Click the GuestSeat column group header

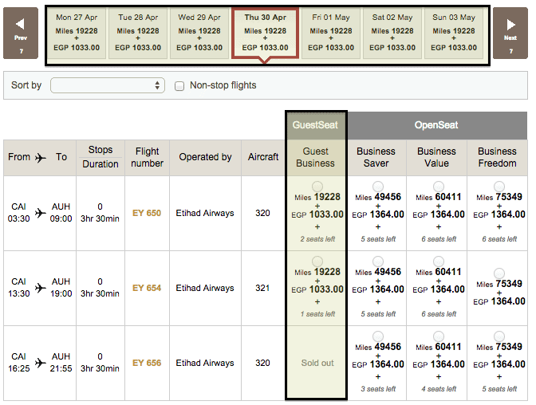(316, 125)
